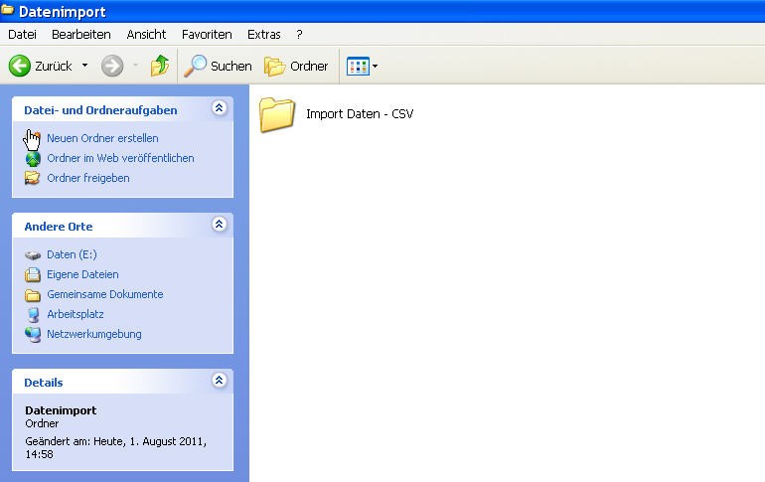Image resolution: width=765 pixels, height=482 pixels.
Task: Collapse the Andere Orte panel
Action: point(219,224)
